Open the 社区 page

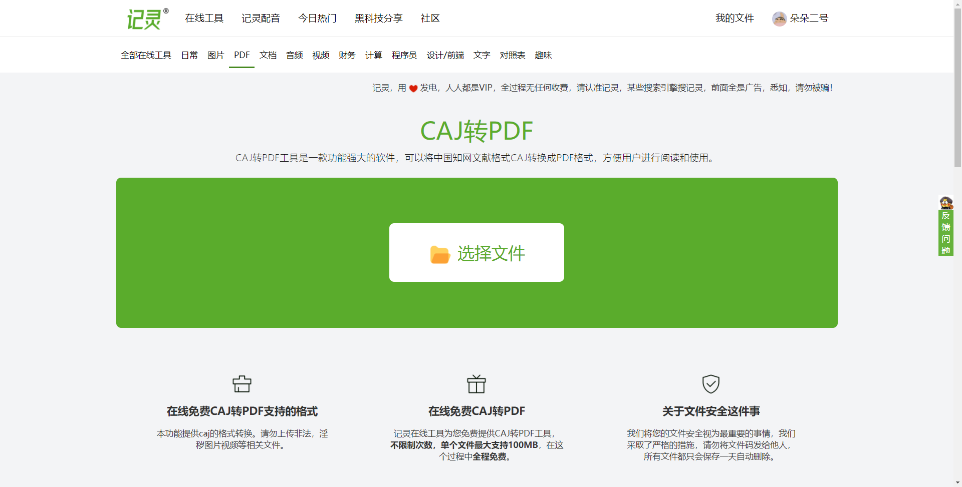tap(429, 18)
